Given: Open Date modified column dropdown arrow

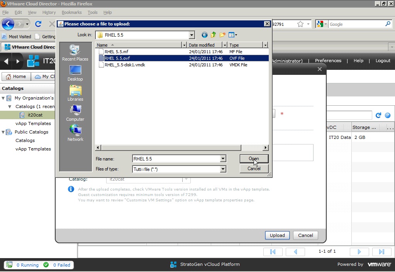Looking at the screenshot, I should click(x=225, y=45).
